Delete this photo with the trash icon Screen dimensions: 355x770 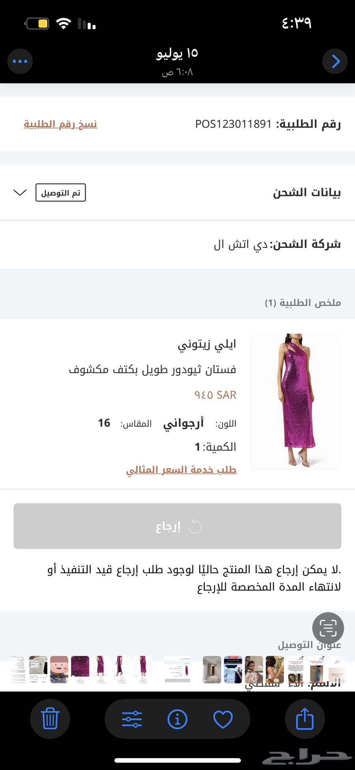[x=50, y=719]
